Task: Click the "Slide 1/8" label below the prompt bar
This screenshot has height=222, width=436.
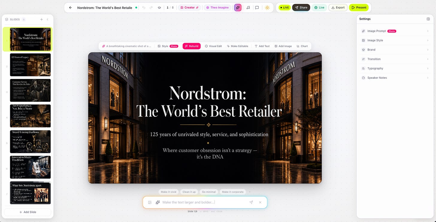Action: point(193,211)
